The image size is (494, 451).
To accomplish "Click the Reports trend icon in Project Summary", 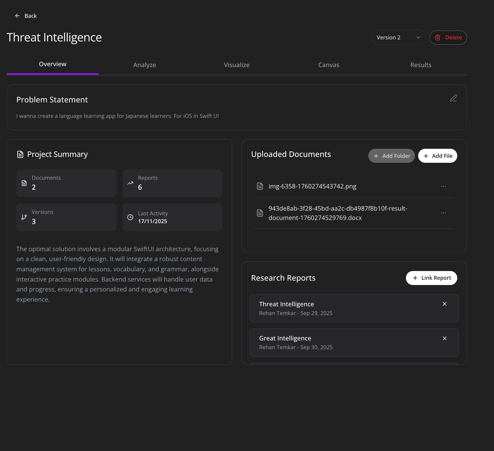I will click(x=130, y=183).
